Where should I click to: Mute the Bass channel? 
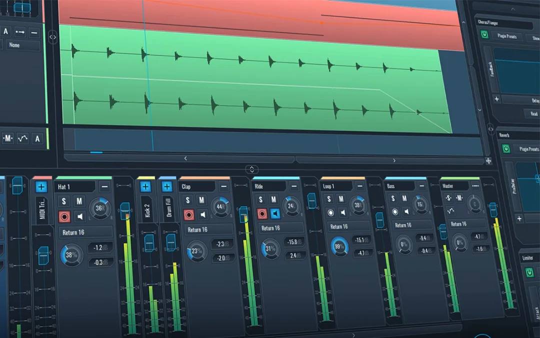tap(404, 198)
